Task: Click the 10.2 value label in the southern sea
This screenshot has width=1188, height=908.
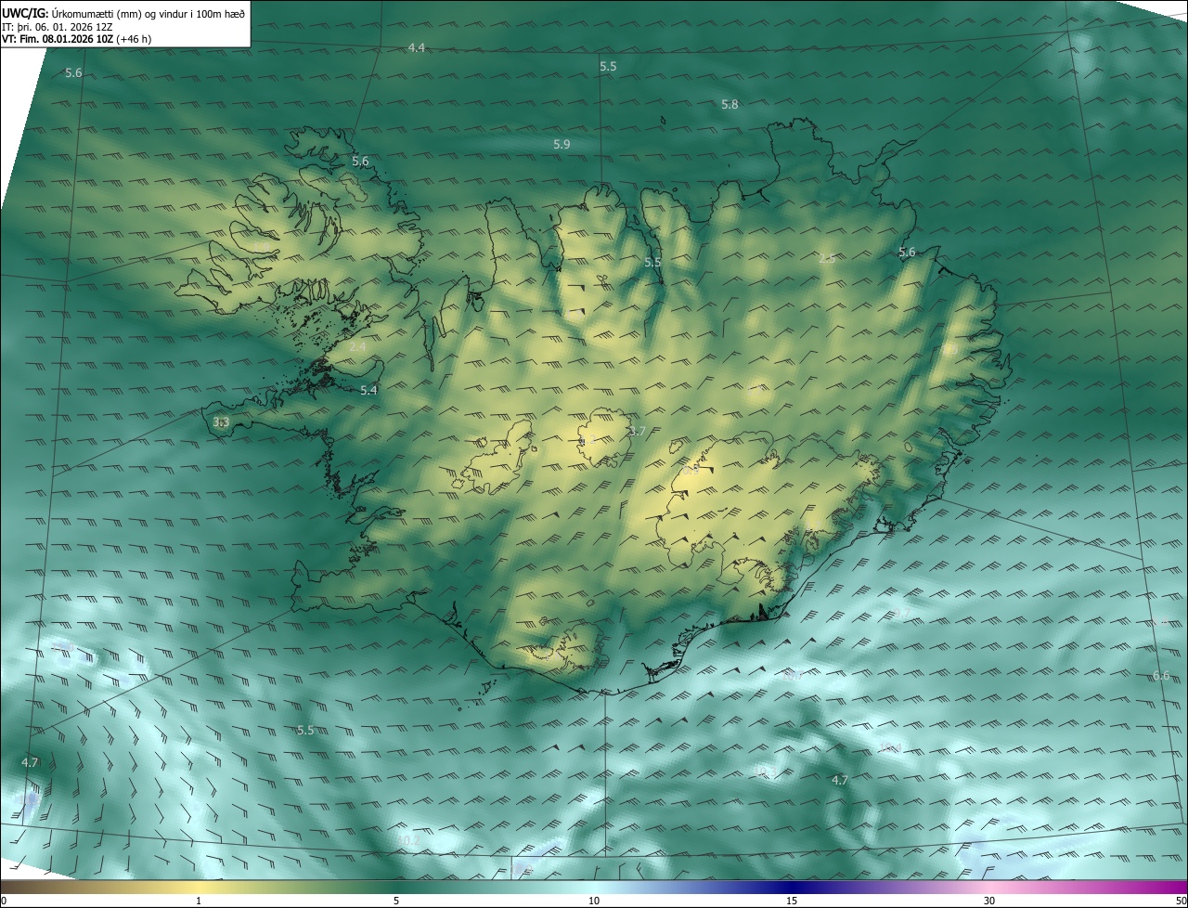Action: 408,841
